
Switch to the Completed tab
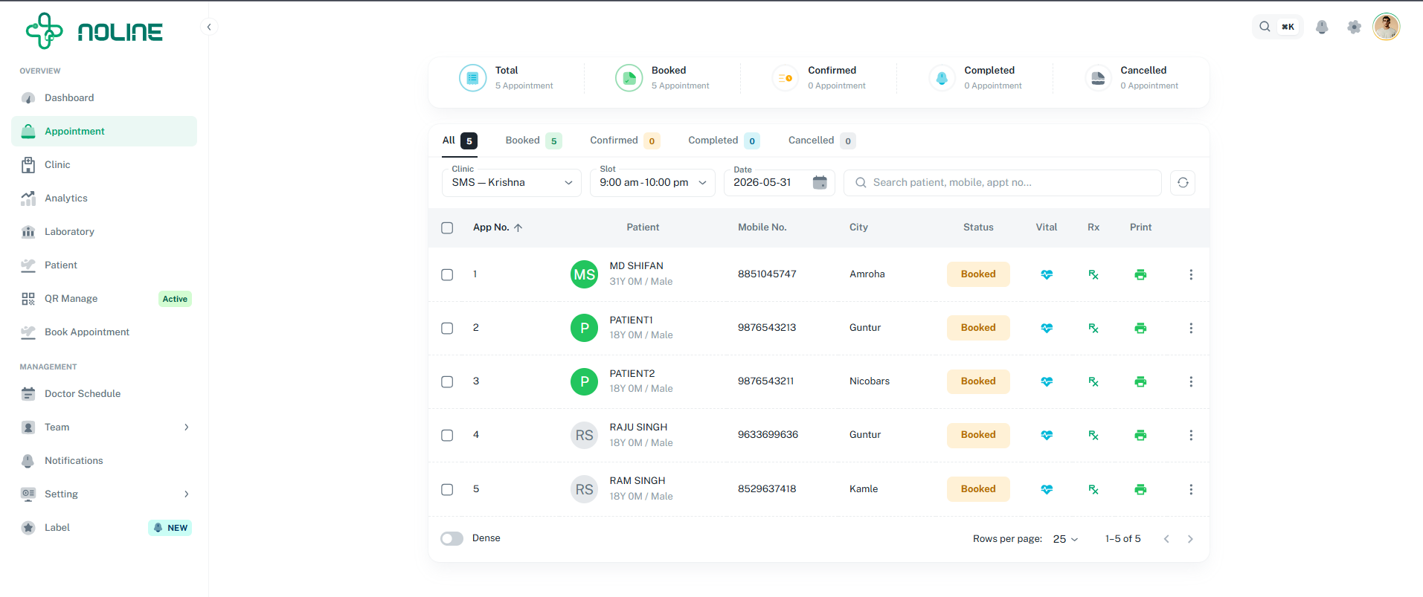pyautogui.click(x=724, y=141)
